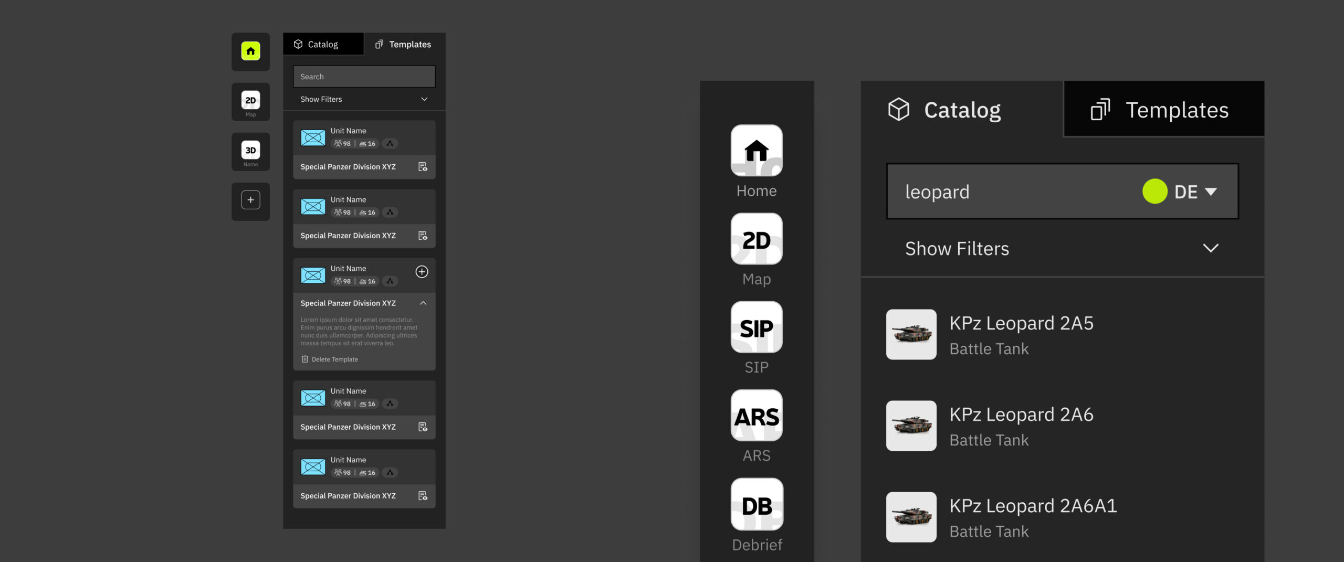Click the KPz Leopard 2A6A1 tank thumbnail
Screen dimensions: 1344x562
(x=911, y=517)
